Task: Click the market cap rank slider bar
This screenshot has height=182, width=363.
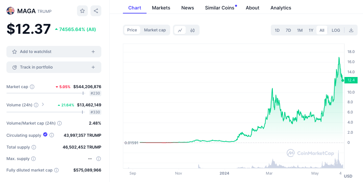Action: 46,93
